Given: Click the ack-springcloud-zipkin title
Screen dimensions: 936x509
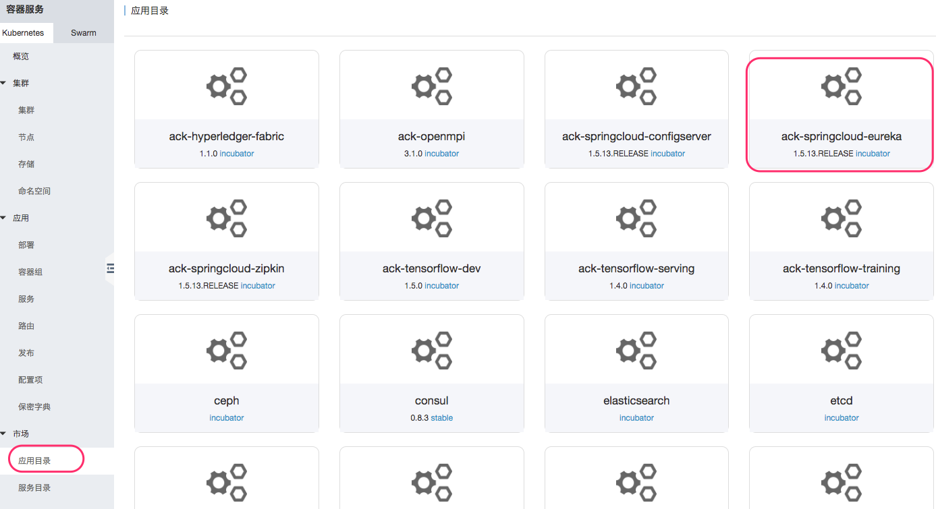Looking at the screenshot, I should click(x=227, y=268).
